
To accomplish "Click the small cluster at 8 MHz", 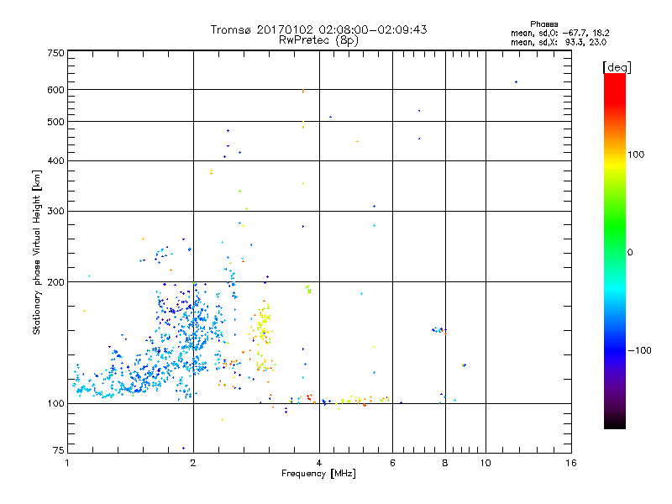I will pos(438,330).
